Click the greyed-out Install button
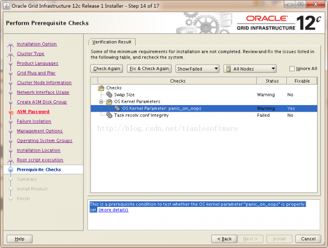 pyautogui.click(x=279, y=239)
